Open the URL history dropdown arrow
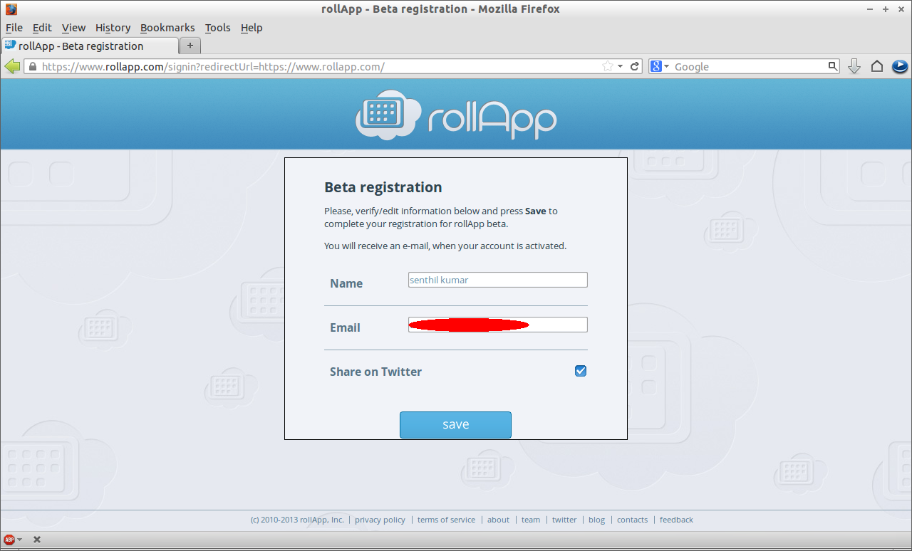The height and width of the screenshot is (551, 912). [620, 66]
